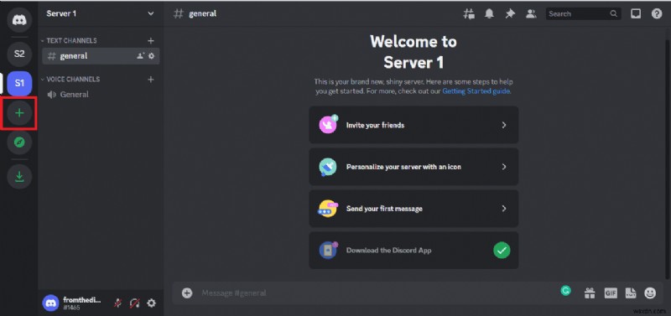671x316 pixels.
Task: Open Help icon
Action: coord(657,13)
